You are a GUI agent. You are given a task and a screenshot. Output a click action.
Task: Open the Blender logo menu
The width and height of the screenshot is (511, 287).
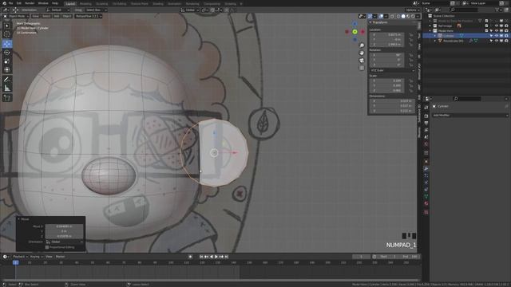4,3
